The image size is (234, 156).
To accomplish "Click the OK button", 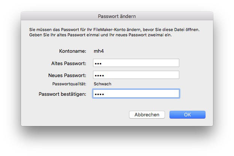I will pos(187,115).
